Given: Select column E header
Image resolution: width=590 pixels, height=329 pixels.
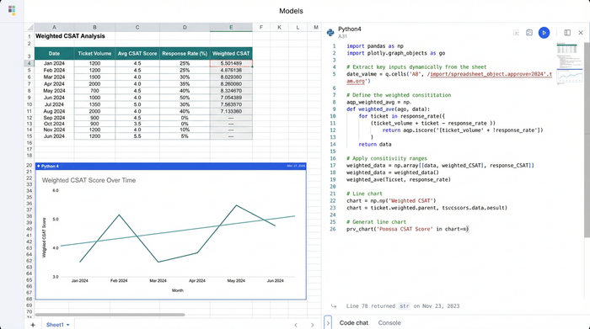Looking at the screenshot, I should click(231, 27).
